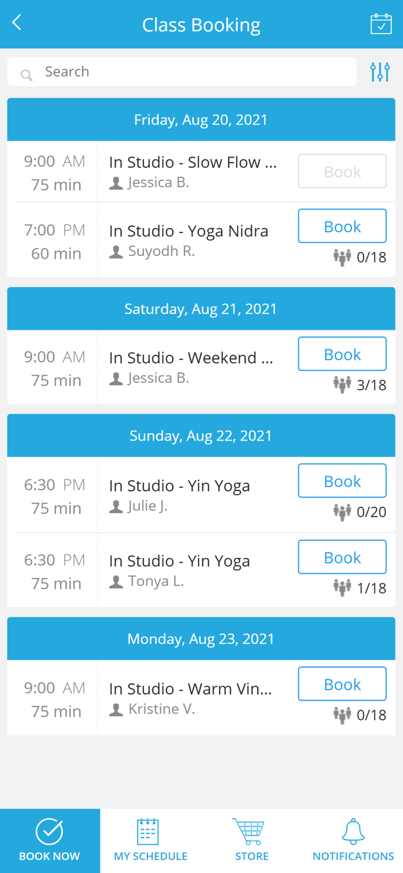Click the magnifying glass search icon
The width and height of the screenshot is (403, 873).
pos(26,74)
